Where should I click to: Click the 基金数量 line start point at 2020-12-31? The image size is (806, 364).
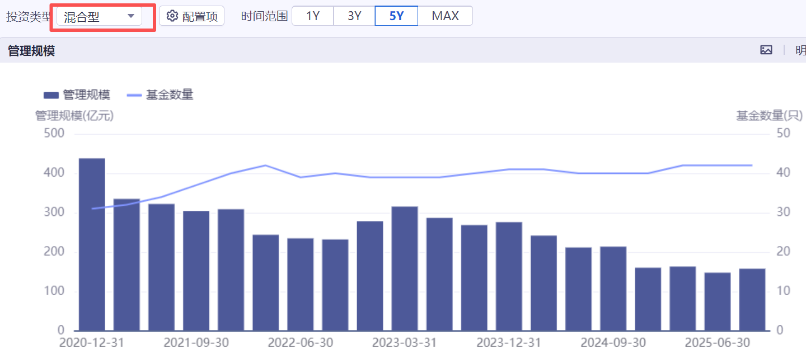[x=92, y=209]
